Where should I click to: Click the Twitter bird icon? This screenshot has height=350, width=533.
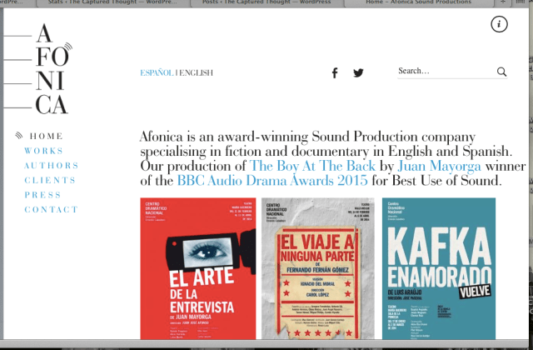(358, 72)
